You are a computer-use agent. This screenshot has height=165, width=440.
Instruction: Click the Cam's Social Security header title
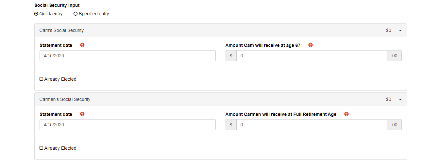pyautogui.click(x=61, y=30)
